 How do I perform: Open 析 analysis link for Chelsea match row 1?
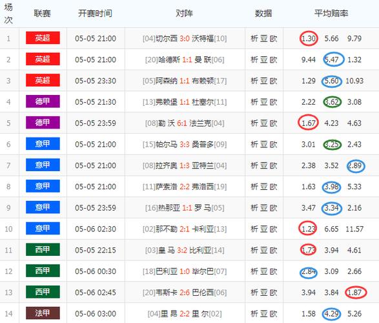(x=254, y=39)
